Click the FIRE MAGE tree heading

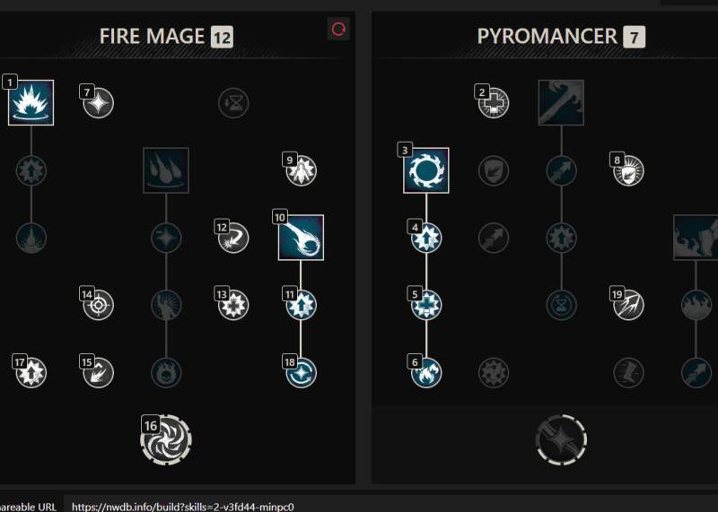(x=152, y=37)
